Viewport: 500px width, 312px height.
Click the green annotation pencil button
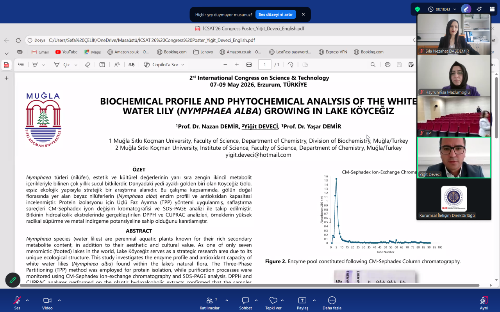[x=13, y=280]
